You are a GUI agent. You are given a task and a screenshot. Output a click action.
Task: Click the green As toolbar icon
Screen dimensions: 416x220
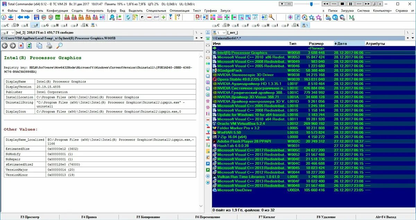pyautogui.click(x=58, y=17)
